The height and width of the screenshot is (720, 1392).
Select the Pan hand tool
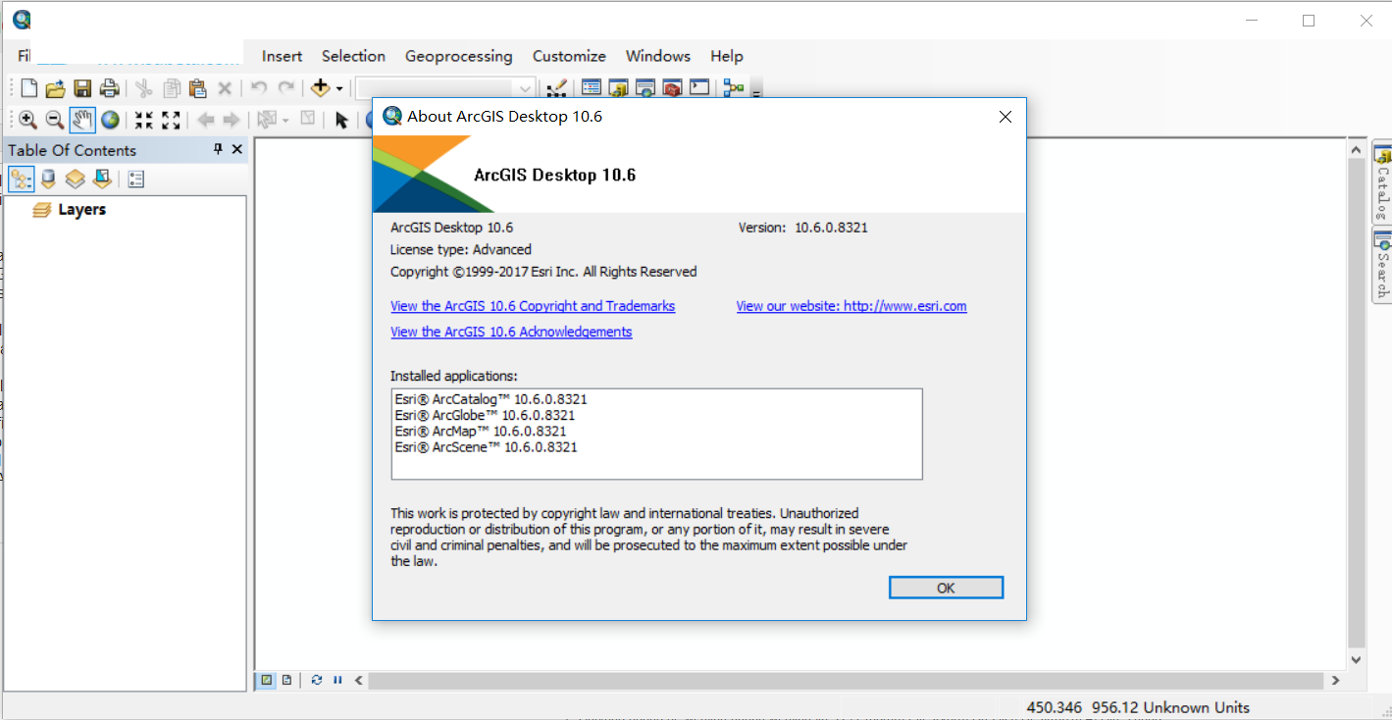[82, 120]
